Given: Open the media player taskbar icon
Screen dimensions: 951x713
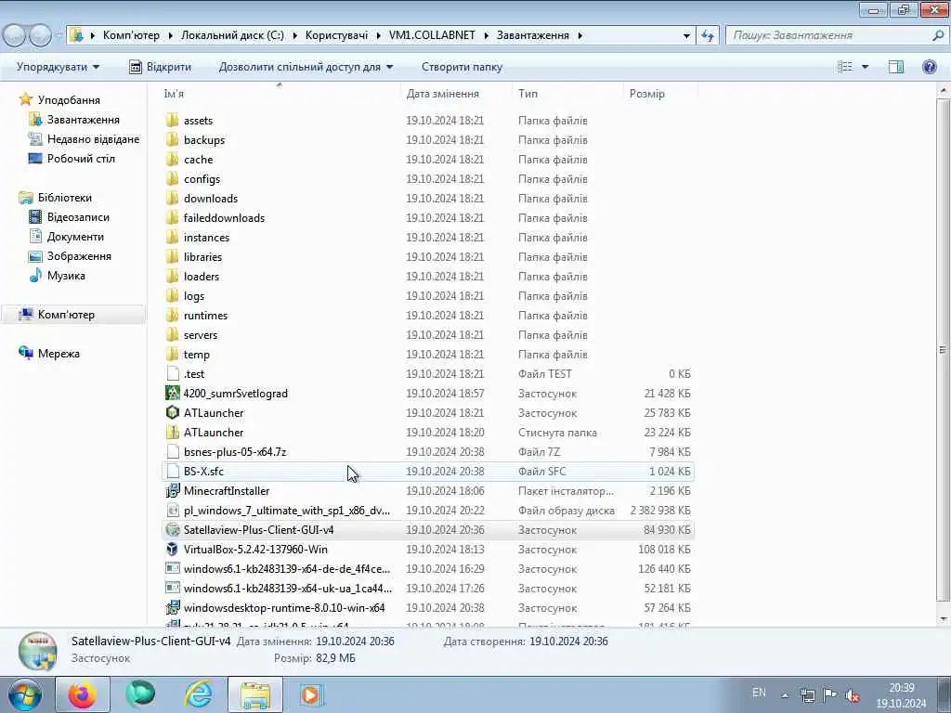Looking at the screenshot, I should point(310,694).
